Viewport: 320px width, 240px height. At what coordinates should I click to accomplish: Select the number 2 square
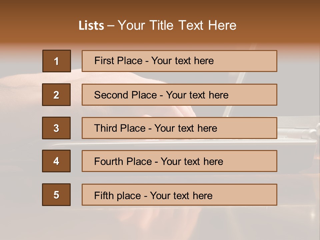56,95
